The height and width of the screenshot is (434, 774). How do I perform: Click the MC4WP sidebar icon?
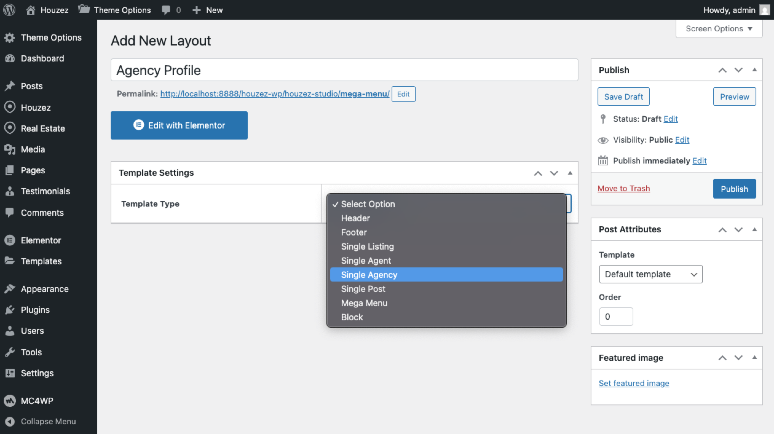pos(10,401)
